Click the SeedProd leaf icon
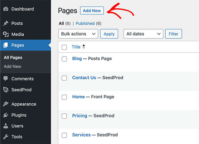Screen dimensions: 199x144 pyautogui.click(x=5, y=90)
